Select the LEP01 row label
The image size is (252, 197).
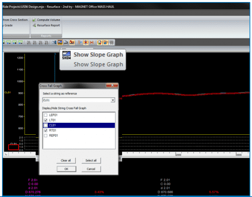(53, 115)
